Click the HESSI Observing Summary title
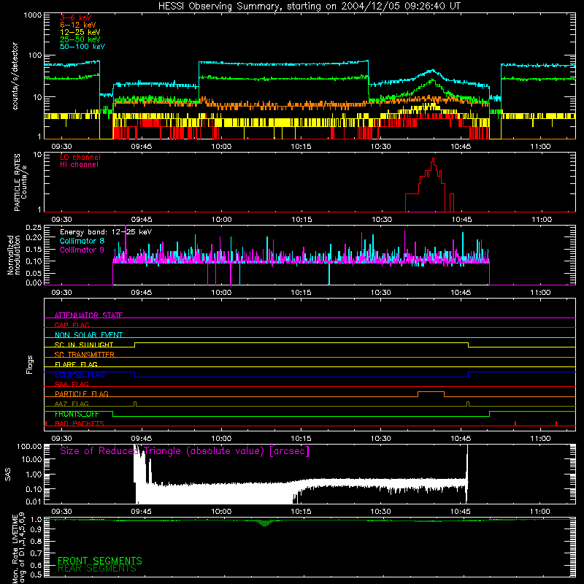The width and height of the screenshot is (584, 584). [310, 7]
